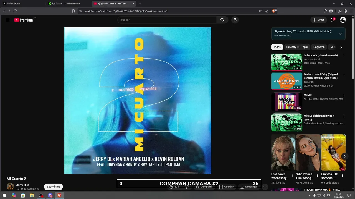Screen dimensions: 355x199
Task: Play Tesher Jalebi Baby thumbnail
Action: tap(286, 81)
